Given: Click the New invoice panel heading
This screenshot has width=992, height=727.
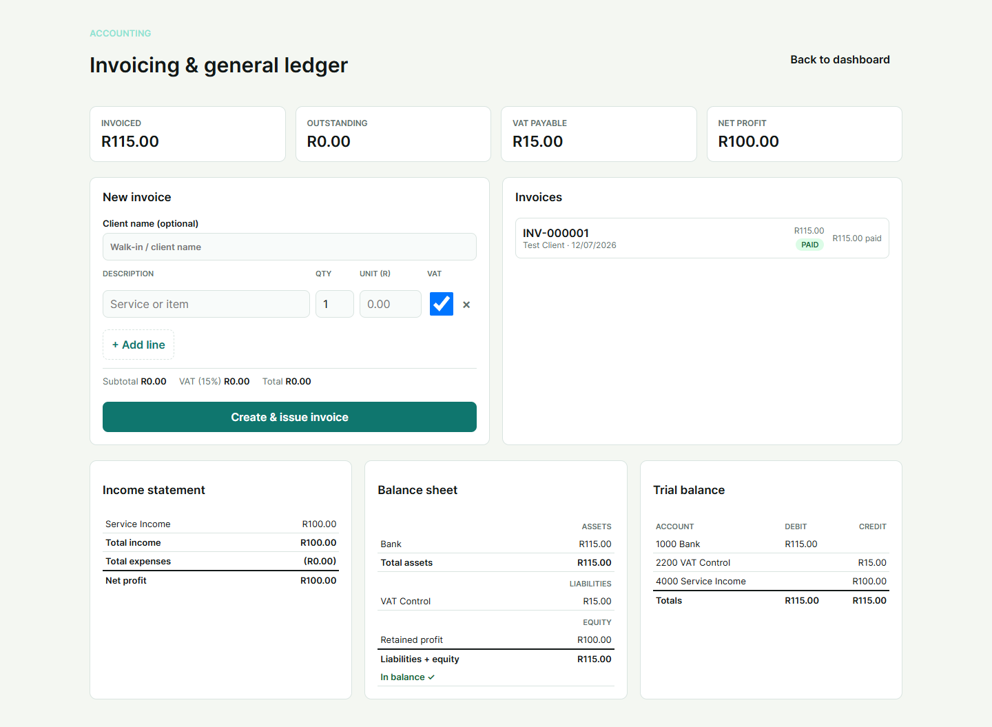Looking at the screenshot, I should click(137, 197).
